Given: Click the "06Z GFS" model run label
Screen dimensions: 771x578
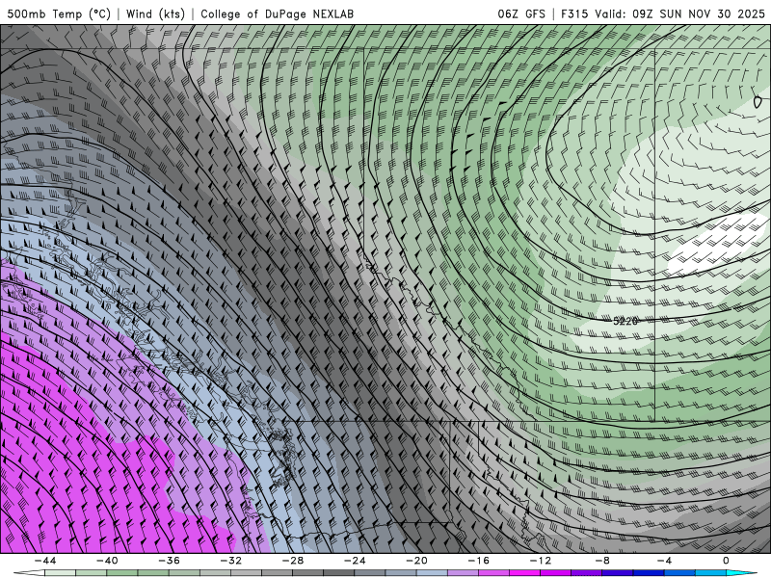Looking at the screenshot, I should [521, 13].
